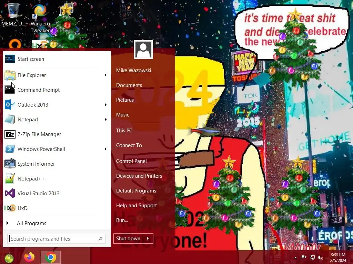Click the System Informer icon
Image resolution: width=353 pixels, height=264 pixels.
(10, 164)
